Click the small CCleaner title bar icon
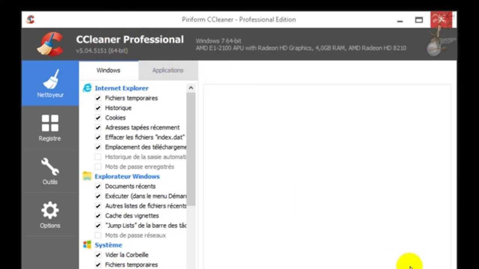Screen dimensions: 479x269 [30, 19]
